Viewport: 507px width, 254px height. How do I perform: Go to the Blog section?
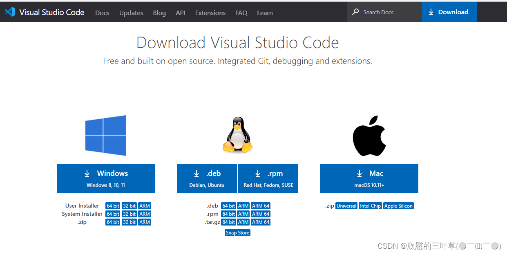point(159,13)
